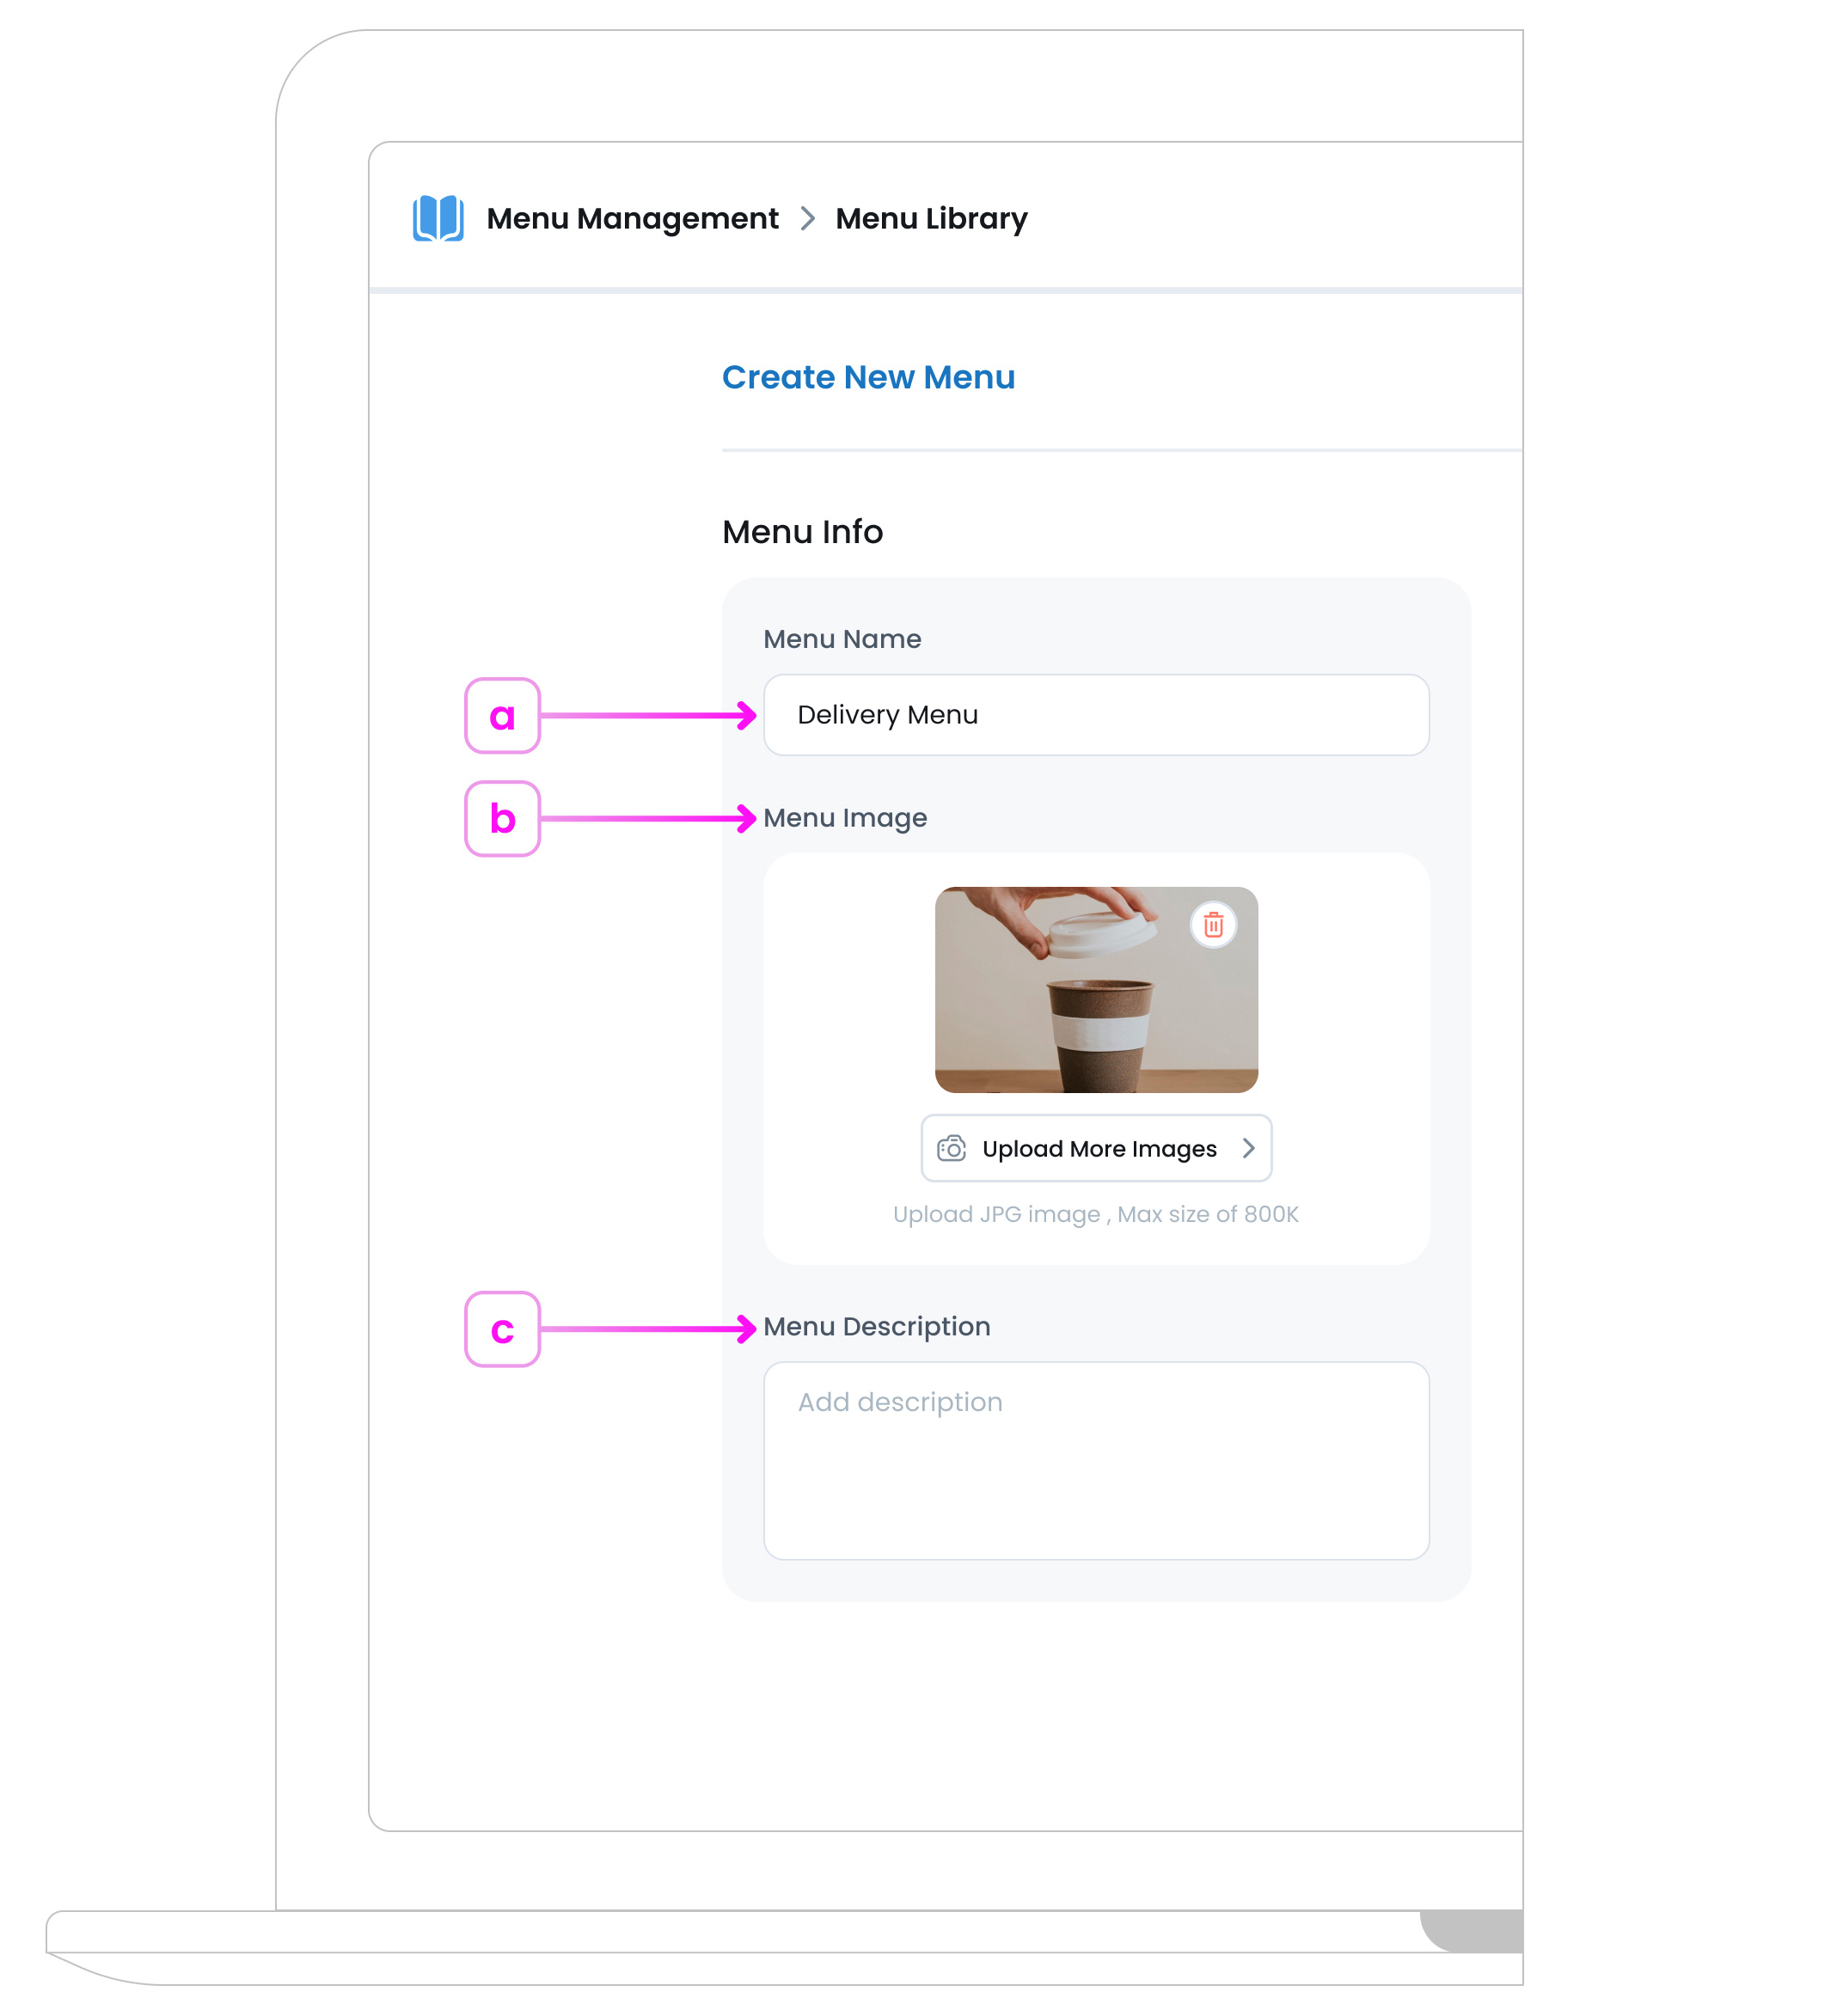Click the Menu Name label
Screen dimensions: 1843x2016
(x=842, y=639)
